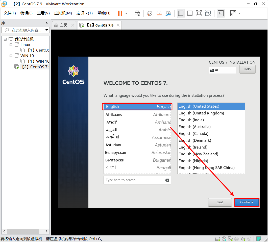This screenshot has width=268, height=242.
Task: Choose English (United Kingdom) locale
Action: [x=211, y=113]
